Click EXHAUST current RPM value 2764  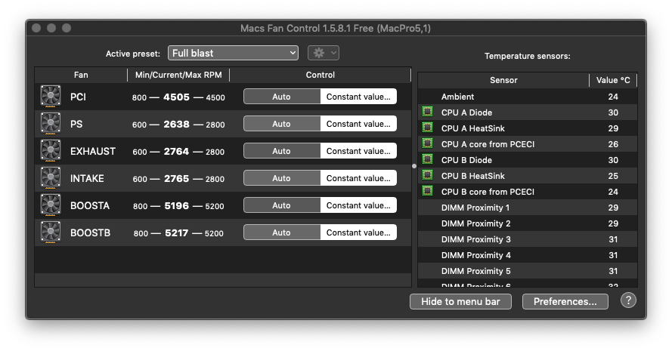point(177,152)
